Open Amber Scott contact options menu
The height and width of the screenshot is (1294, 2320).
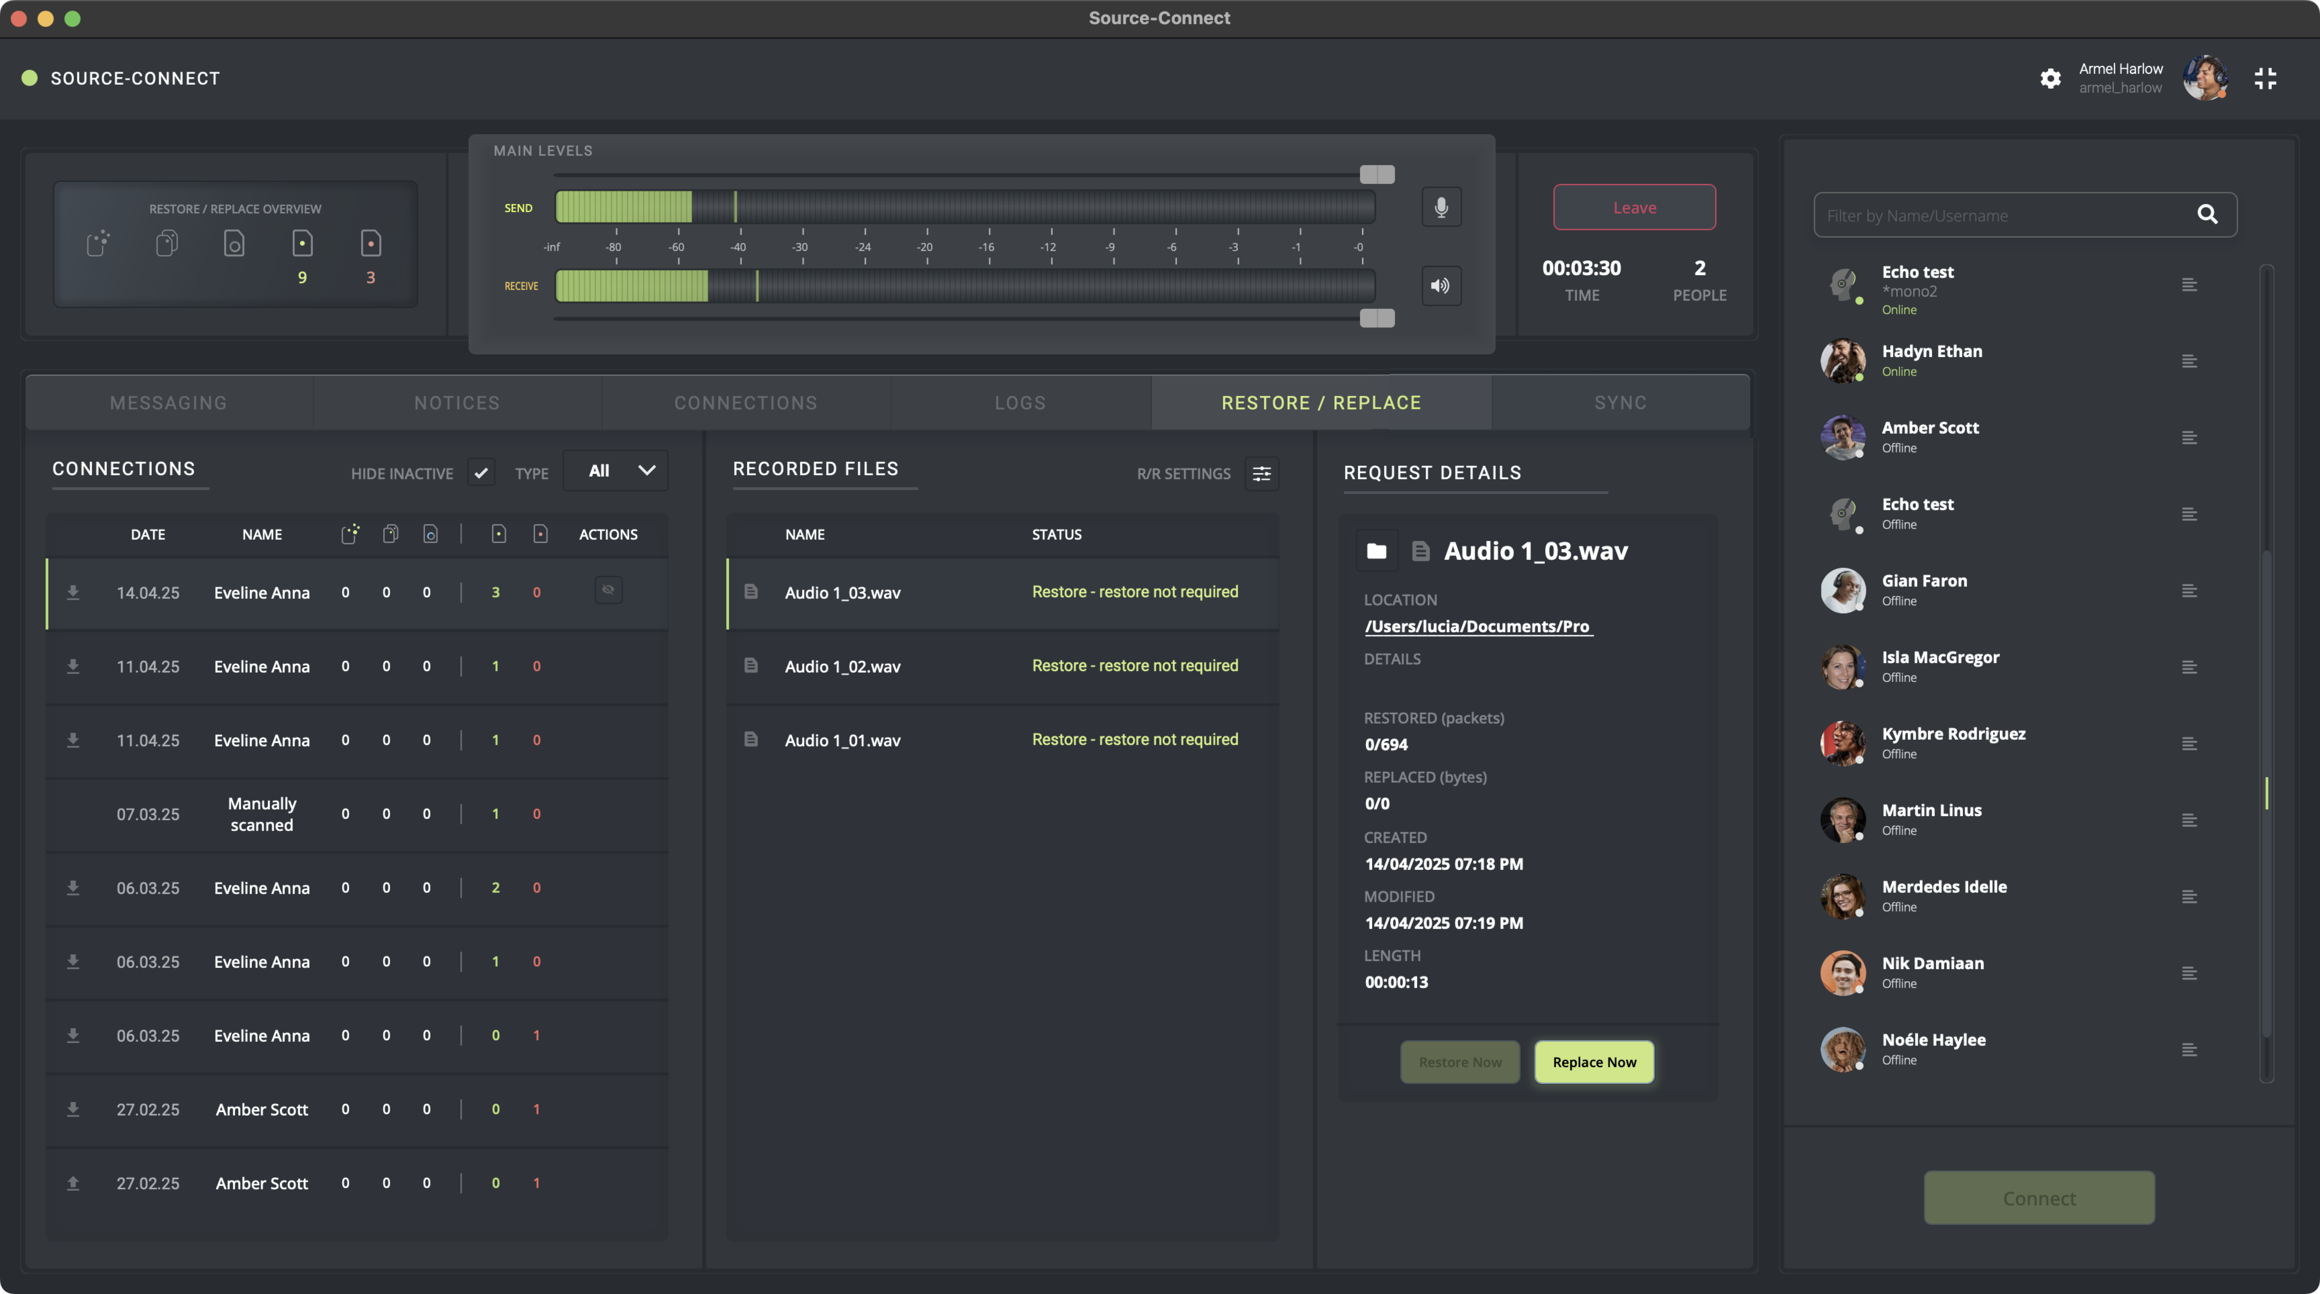[x=2189, y=438]
